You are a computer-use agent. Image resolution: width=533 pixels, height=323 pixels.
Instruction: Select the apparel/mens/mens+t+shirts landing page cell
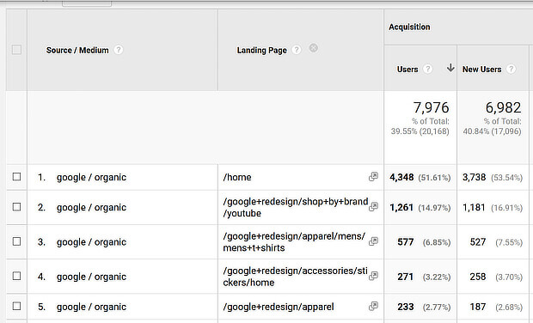294,242
